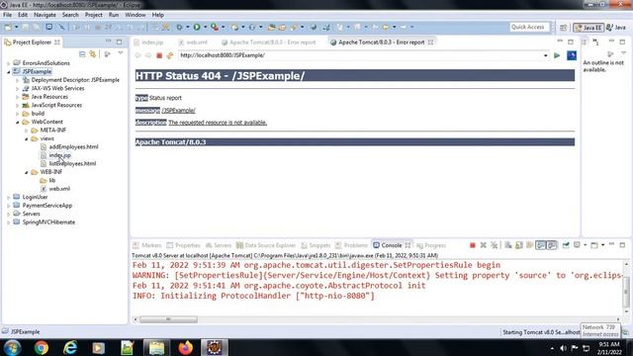
Task: Open the New Console View dropdown
Action: click(x=602, y=245)
